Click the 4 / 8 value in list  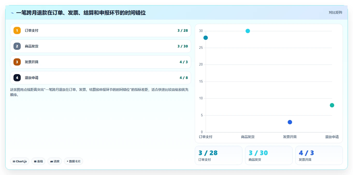184,78
